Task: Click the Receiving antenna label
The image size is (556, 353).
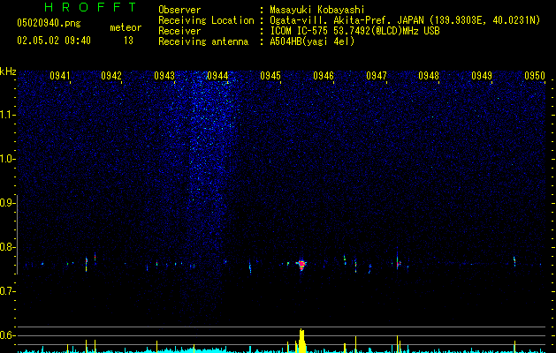Action: tap(203, 41)
